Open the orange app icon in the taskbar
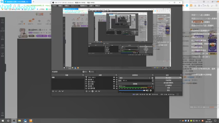Screen dimensions: 219x123 [31, 121]
